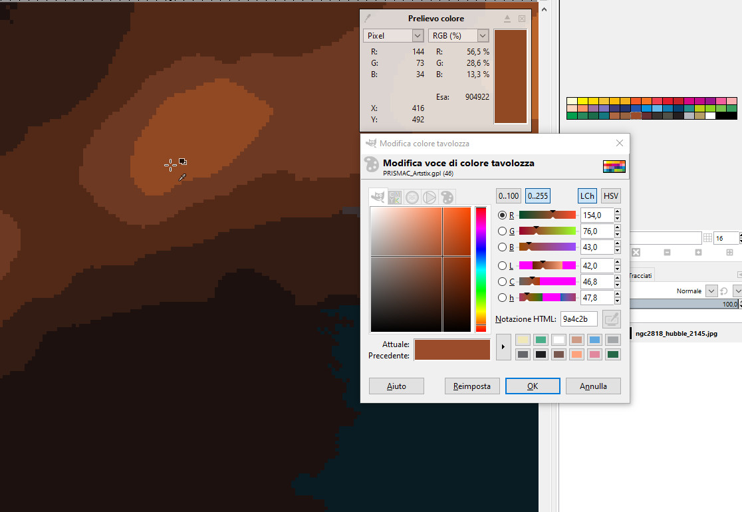Reset the layer mode with the circular arrow icon
The height and width of the screenshot is (512, 742).
[723, 291]
